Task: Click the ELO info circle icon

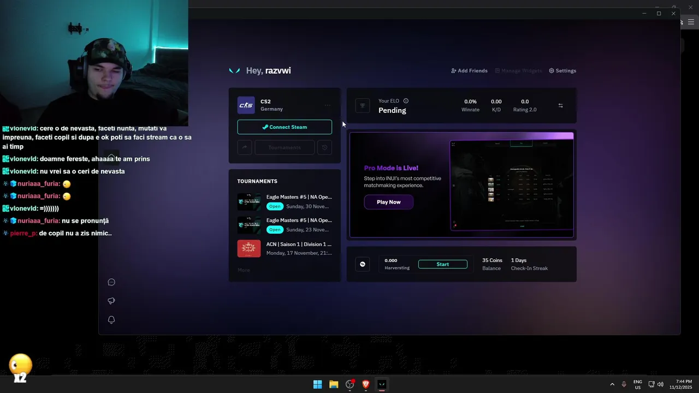Action: (x=406, y=101)
